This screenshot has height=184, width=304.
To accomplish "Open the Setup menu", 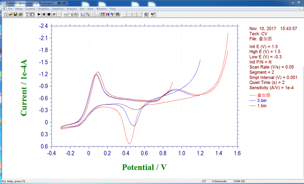I will [19, 9].
